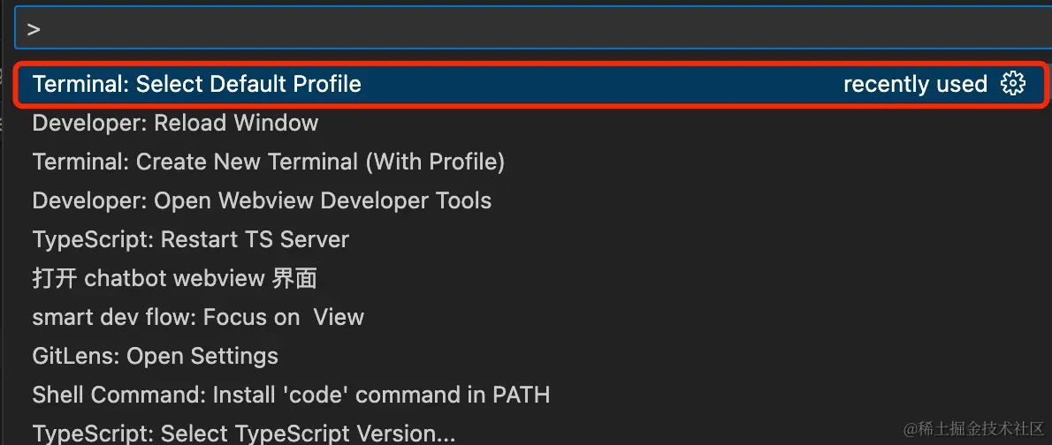
Task: Launch the chatbot webview entry
Action: pos(175,278)
